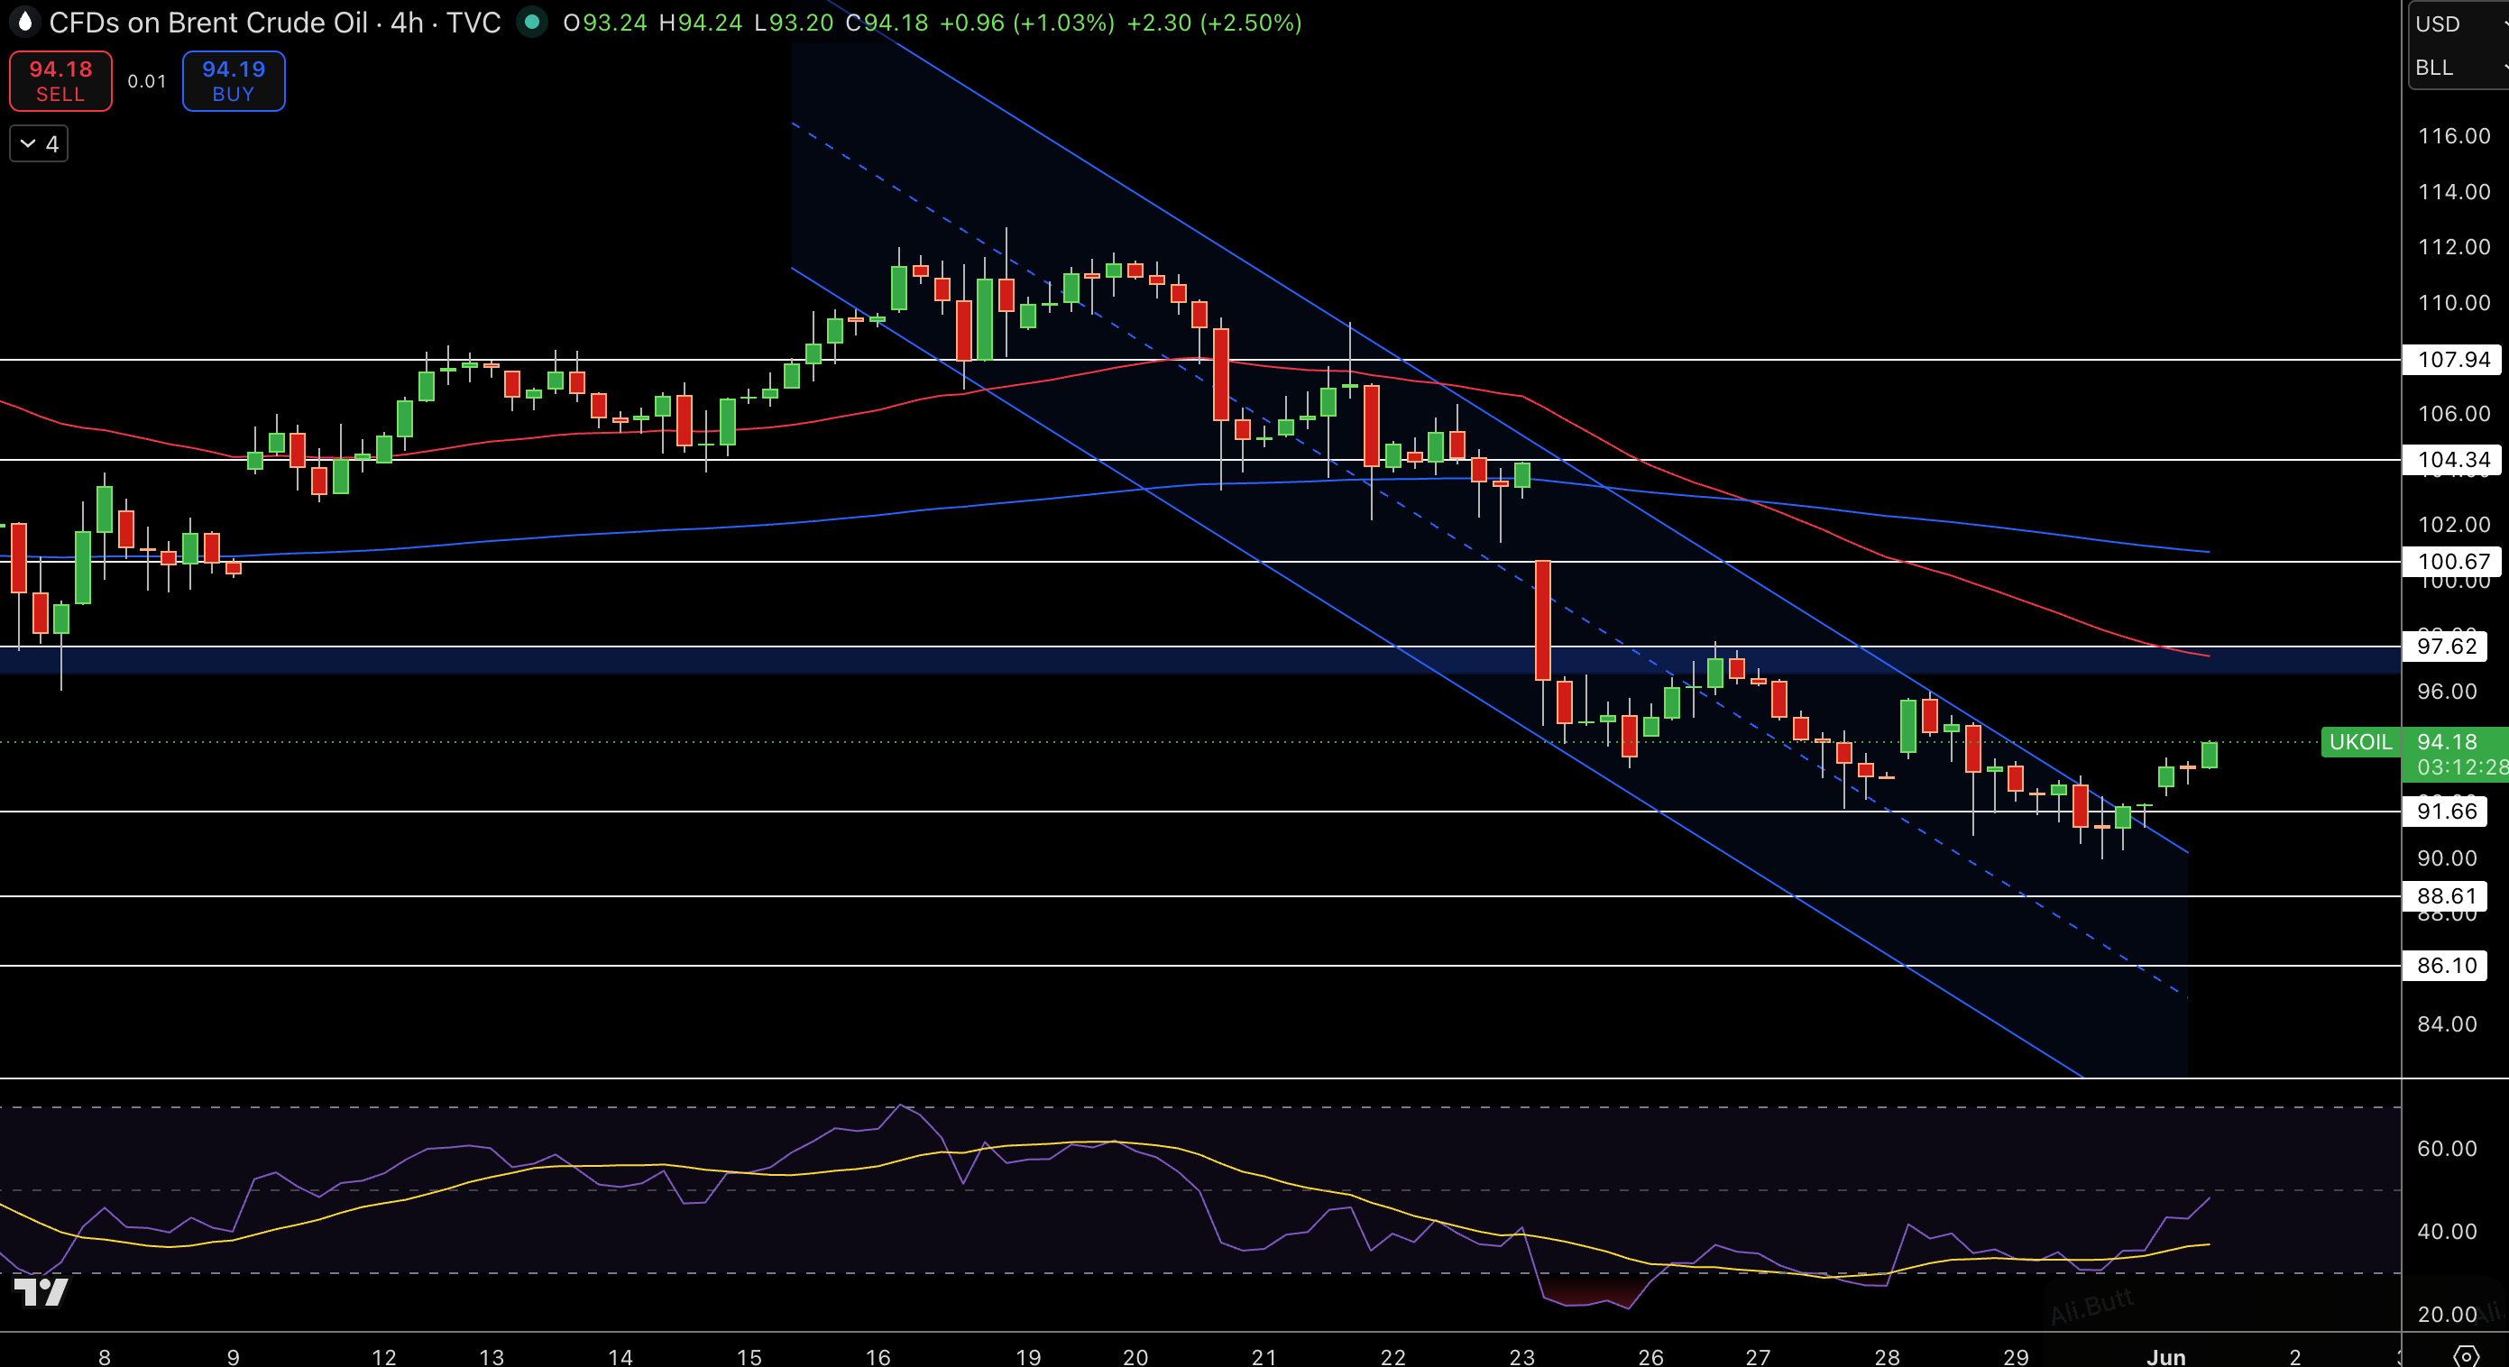
Task: Open chart settings gear icon at bottom right
Action: [2466, 1355]
